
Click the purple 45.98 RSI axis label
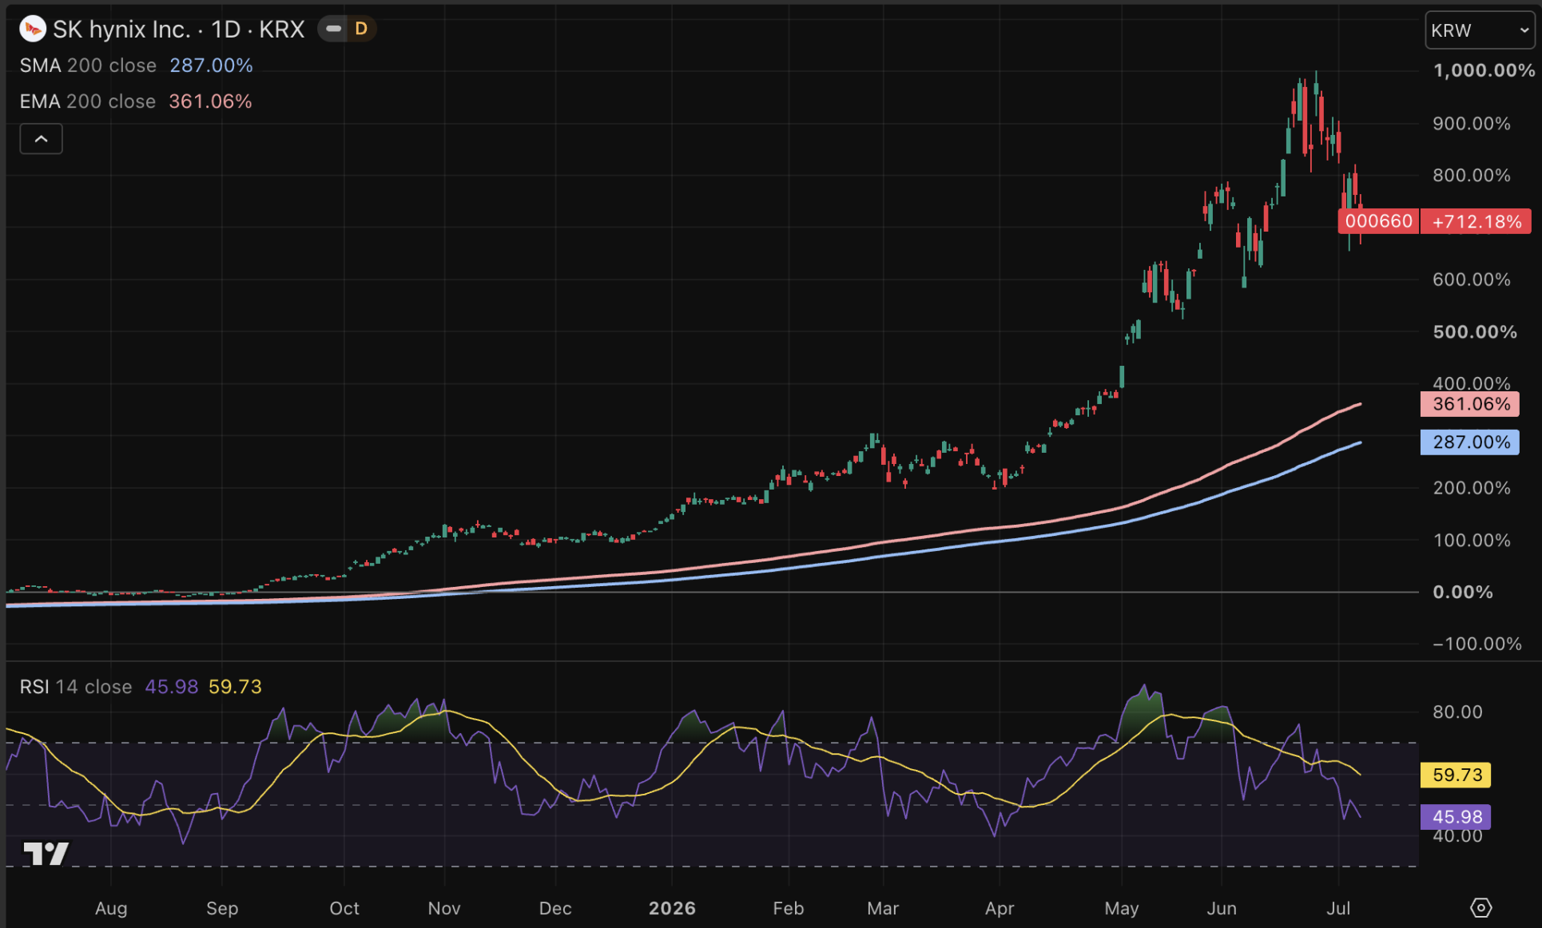[1456, 816]
